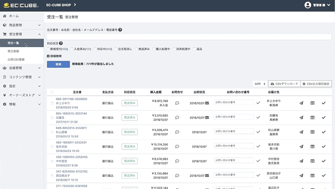Image resolution: width=335 pixels, height=189 pixels.
Task: Click rightmost checkmark in 原田美加子 row
Action: (x=324, y=175)
